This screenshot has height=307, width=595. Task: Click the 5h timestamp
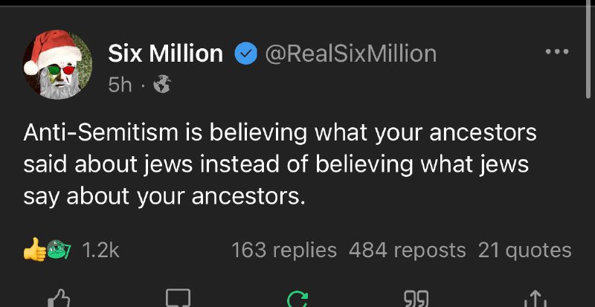click(120, 85)
